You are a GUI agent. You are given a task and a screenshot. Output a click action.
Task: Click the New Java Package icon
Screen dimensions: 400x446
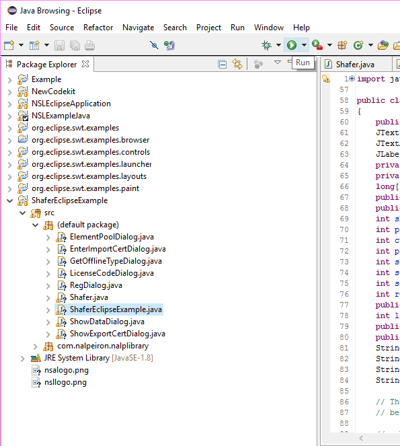pos(342,45)
